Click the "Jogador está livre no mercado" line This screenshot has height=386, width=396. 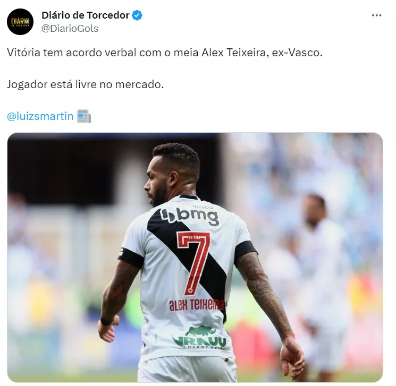(x=86, y=84)
